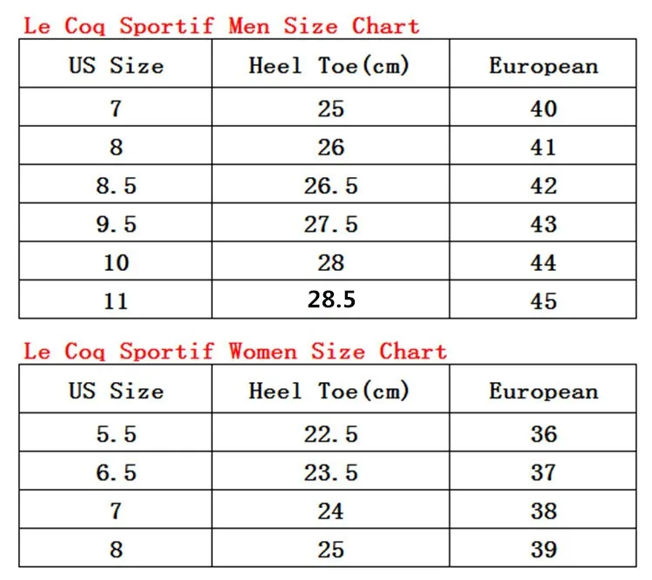This screenshot has height=580, width=652.
Task: Select US size 9.5 cell
Action: click(x=116, y=223)
